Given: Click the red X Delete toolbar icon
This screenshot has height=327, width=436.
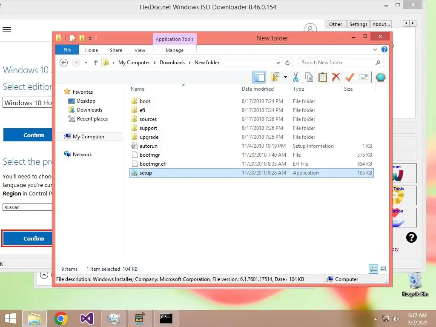Looking at the screenshot, I should point(336,77).
